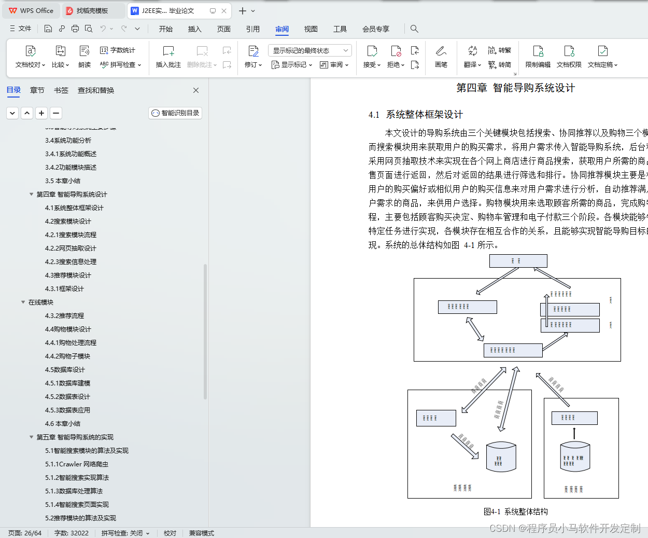The width and height of the screenshot is (648, 538).
Task: Click the 接受 accept change icon
Action: pyautogui.click(x=372, y=51)
